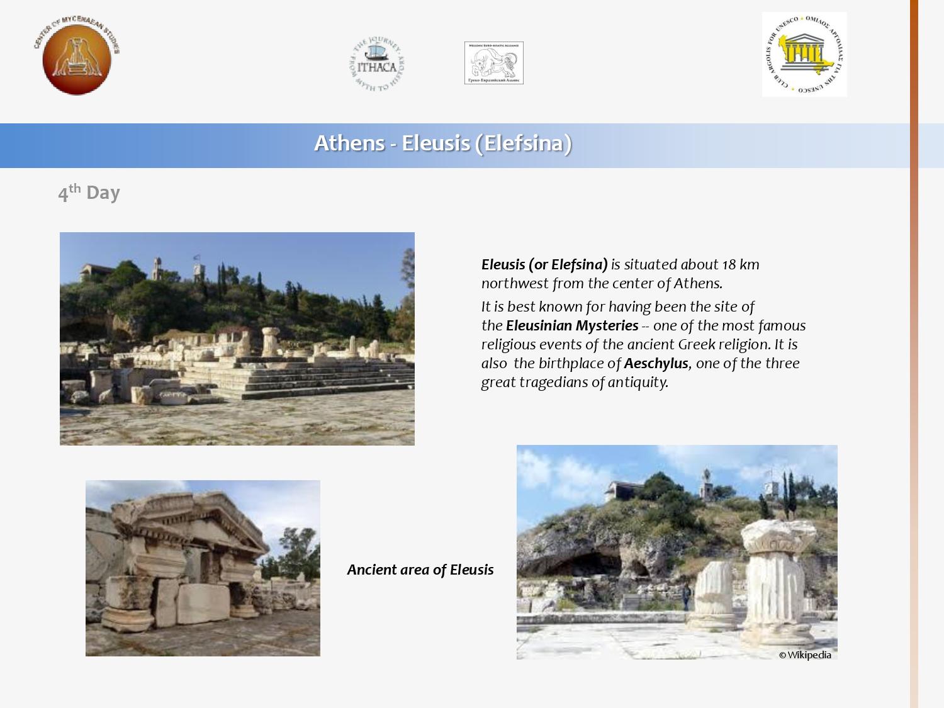Screen dimensions: 944x708
Task: Click the bold 'Eleusis (or Elefsina)' text
Action: [x=544, y=264]
